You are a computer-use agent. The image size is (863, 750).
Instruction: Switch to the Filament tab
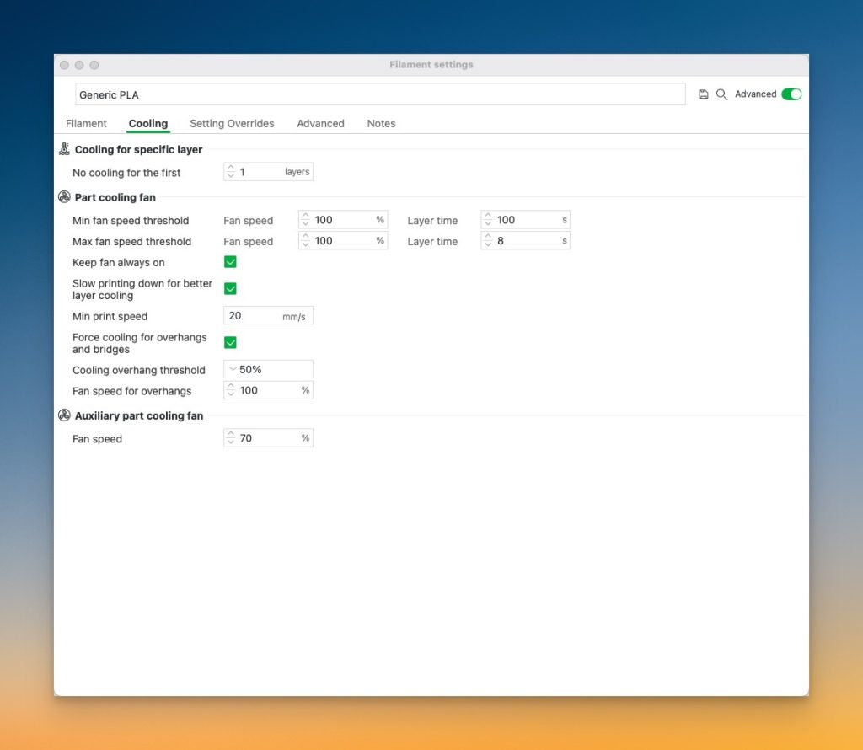click(86, 123)
